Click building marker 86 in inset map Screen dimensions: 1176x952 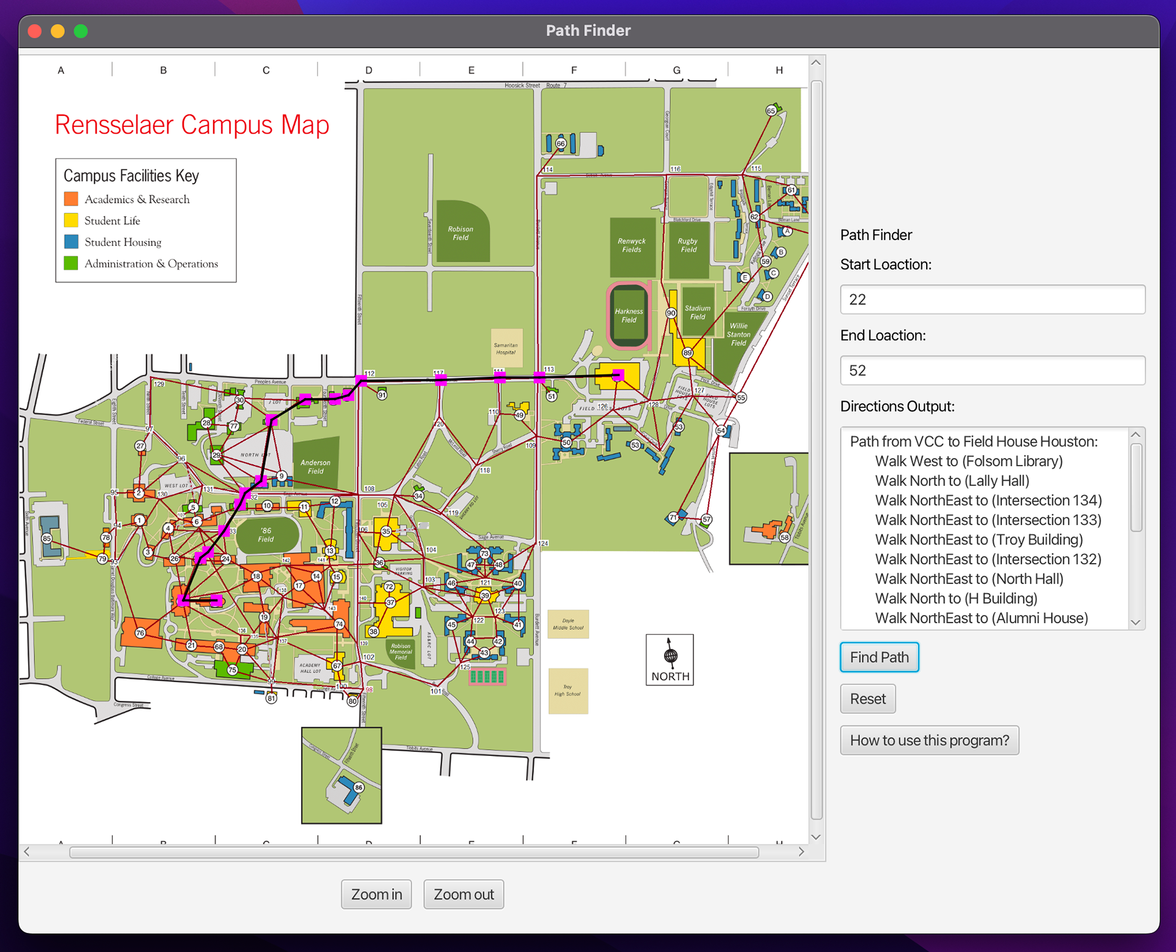click(358, 787)
